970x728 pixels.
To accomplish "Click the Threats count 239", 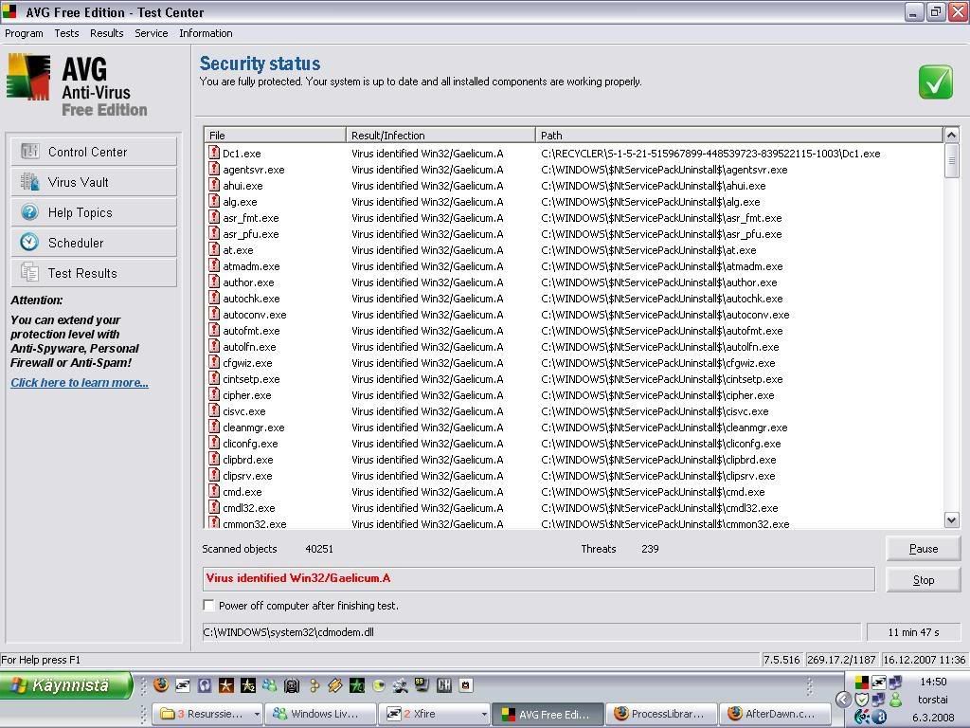I will [650, 549].
